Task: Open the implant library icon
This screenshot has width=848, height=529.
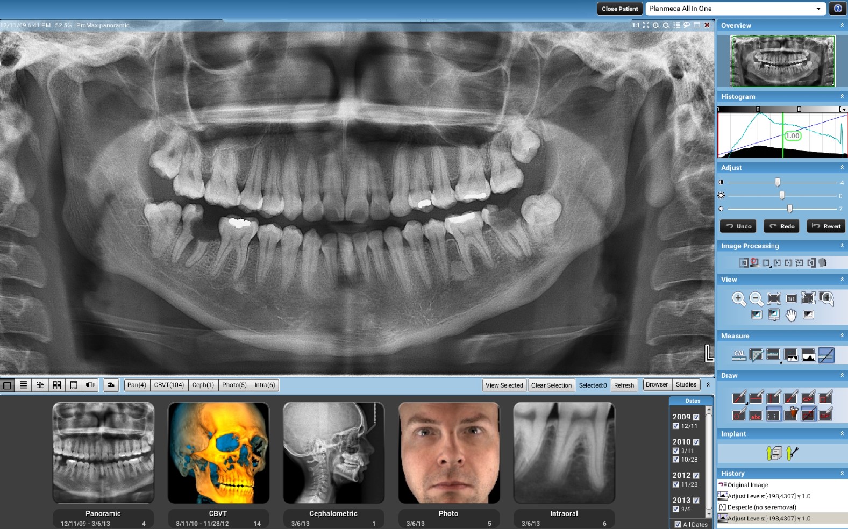Action: pyautogui.click(x=774, y=453)
